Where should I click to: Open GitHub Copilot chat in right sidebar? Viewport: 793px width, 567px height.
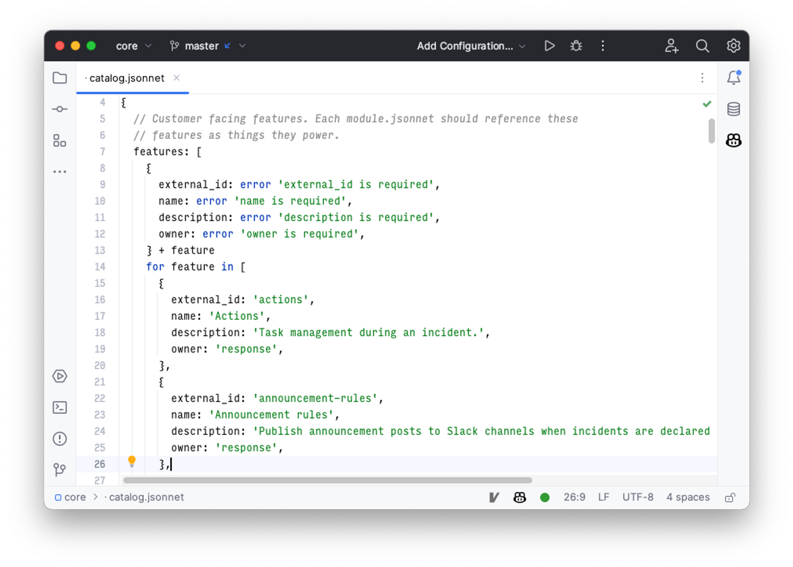pyautogui.click(x=733, y=140)
